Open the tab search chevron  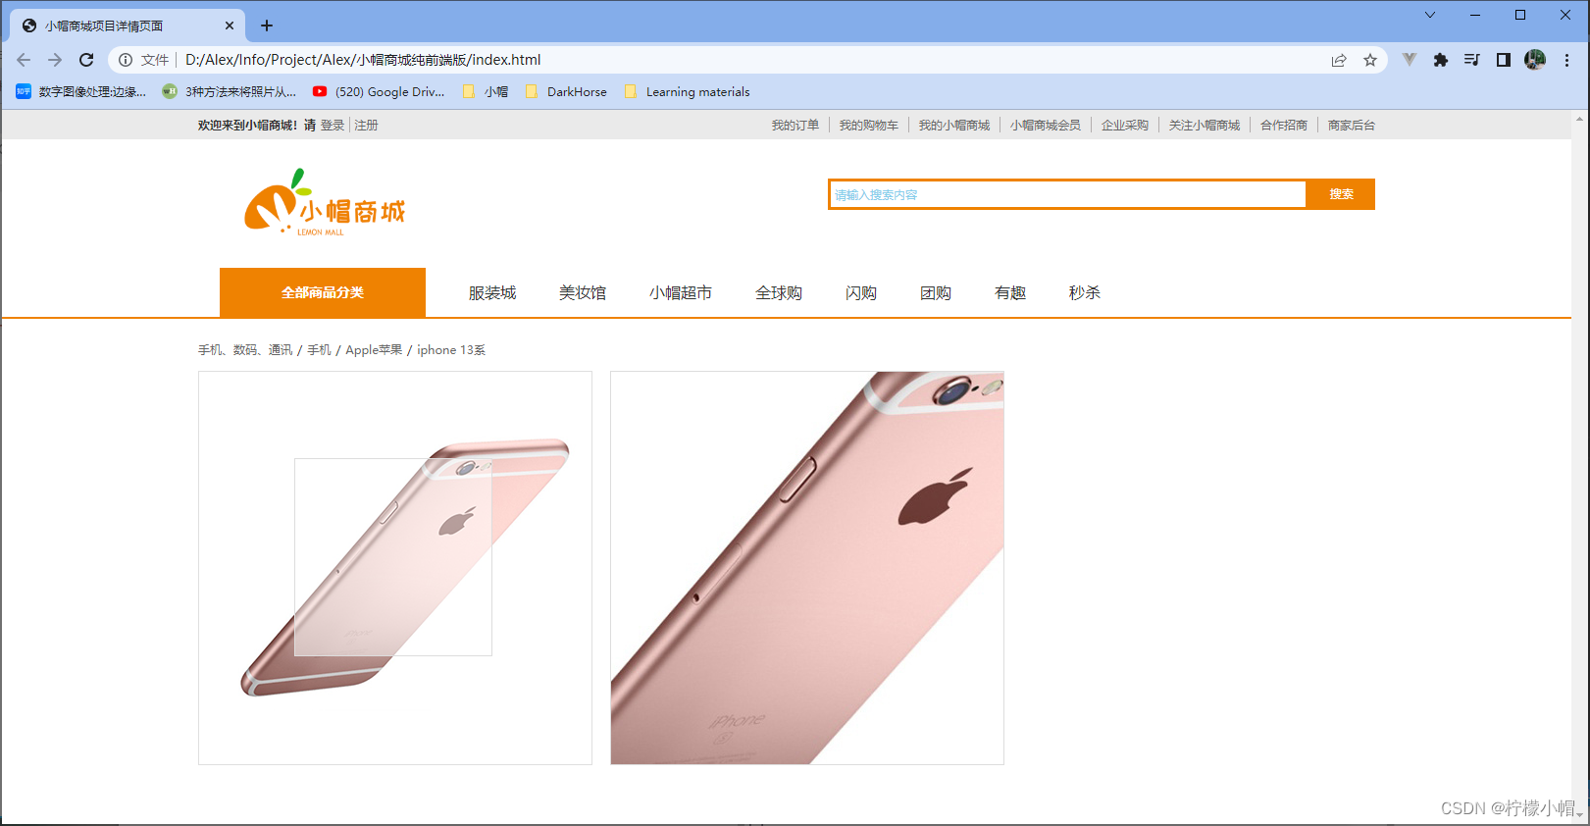1430,15
